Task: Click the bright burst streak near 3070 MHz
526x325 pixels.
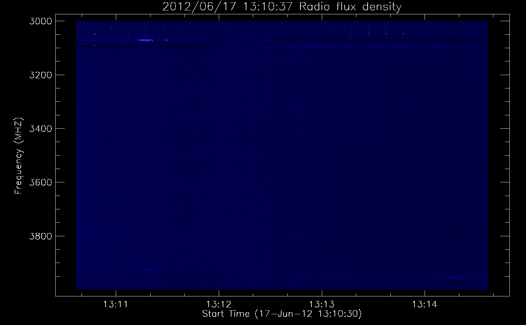Action: [x=146, y=40]
